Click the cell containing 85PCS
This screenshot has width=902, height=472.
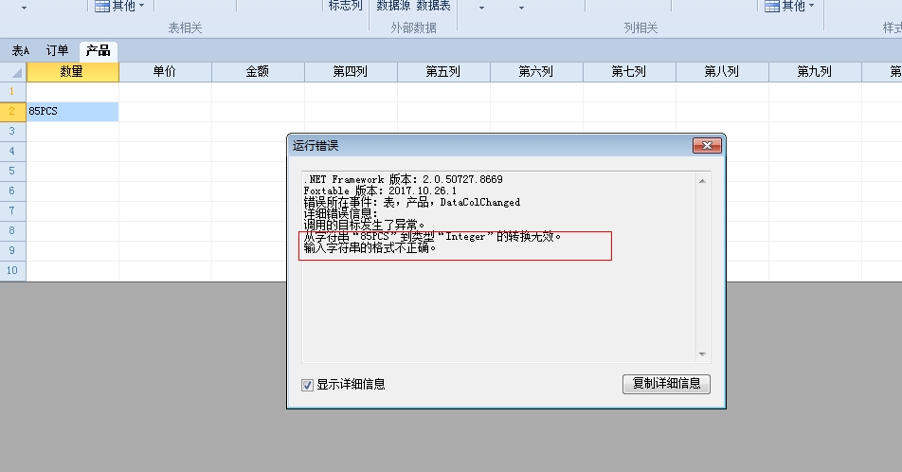coord(72,111)
